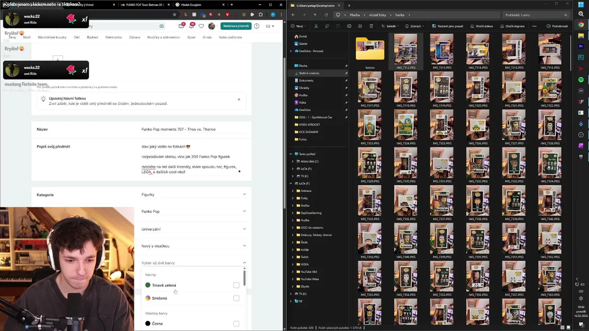Open Vinted inbox messages icon

click(x=181, y=26)
